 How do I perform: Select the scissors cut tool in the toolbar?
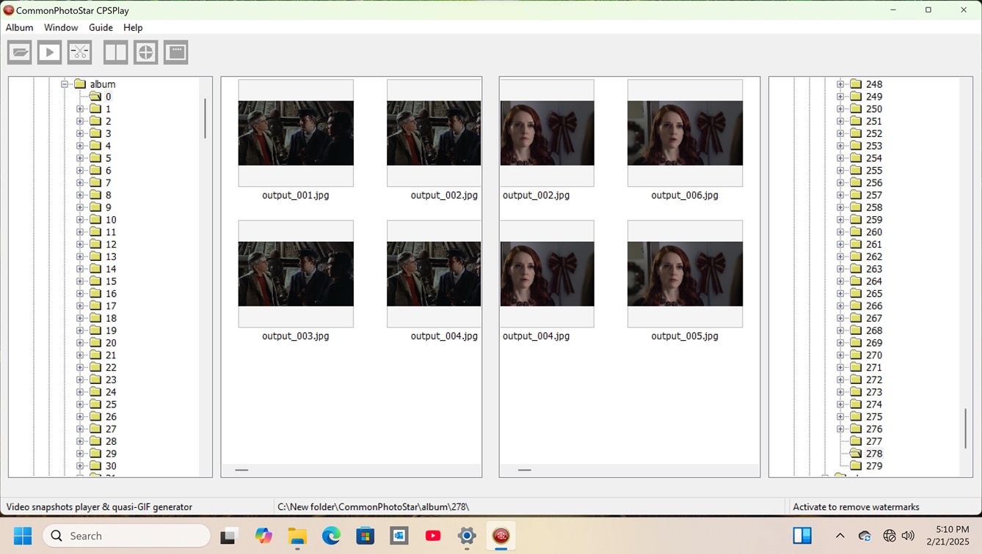tap(79, 53)
